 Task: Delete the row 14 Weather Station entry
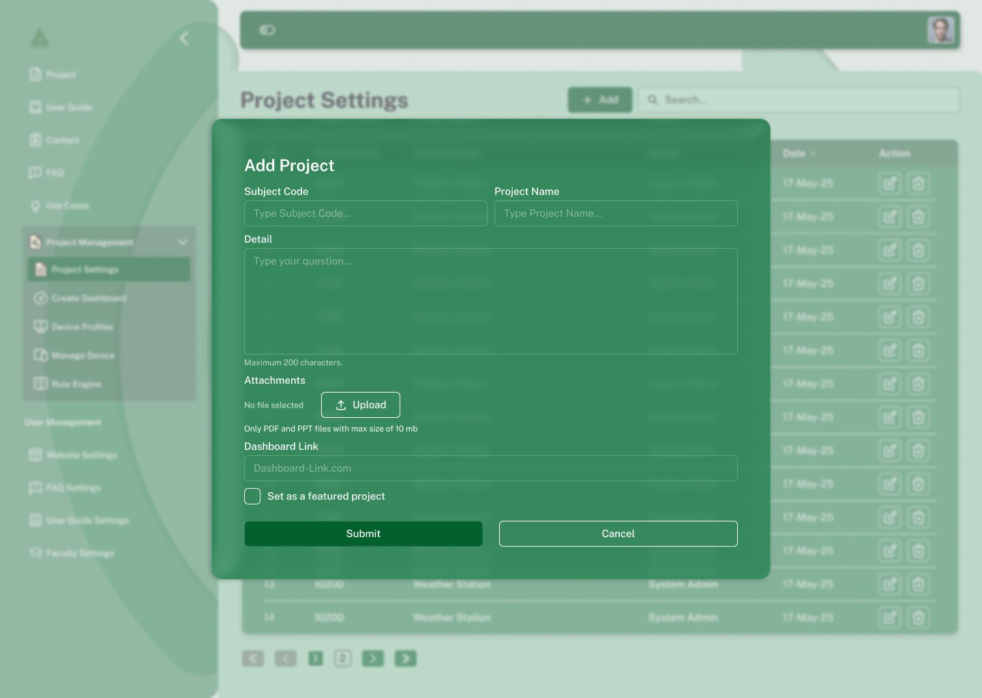[918, 618]
